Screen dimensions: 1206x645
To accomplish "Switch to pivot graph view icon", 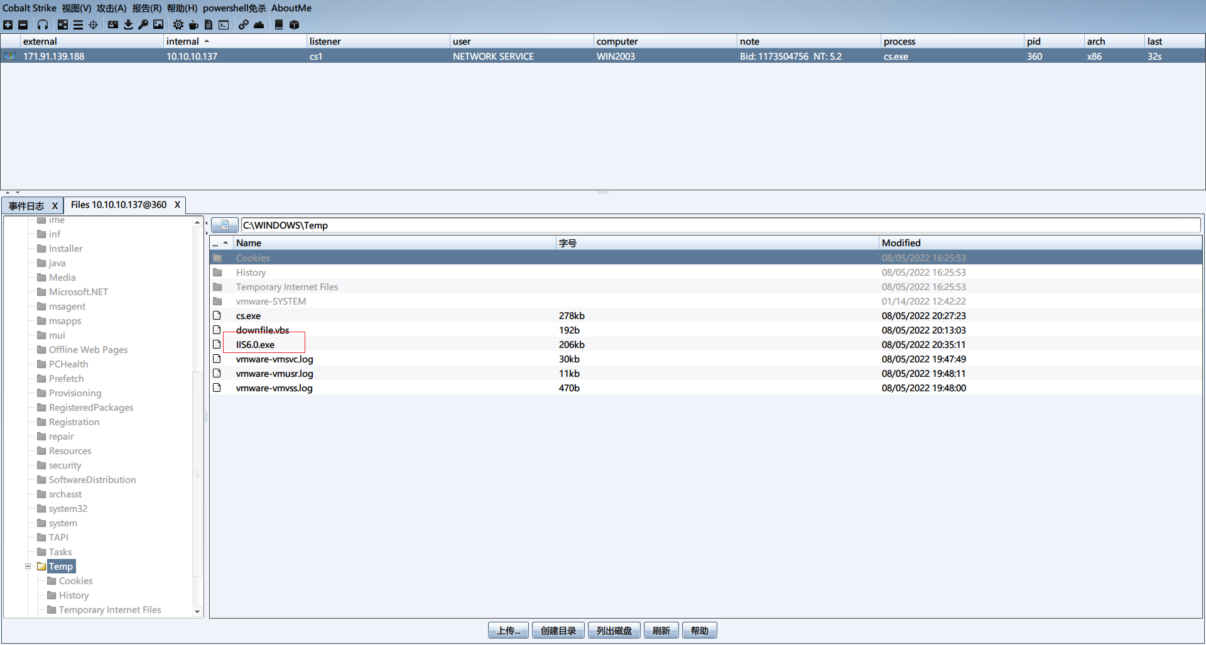I will pyautogui.click(x=63, y=25).
